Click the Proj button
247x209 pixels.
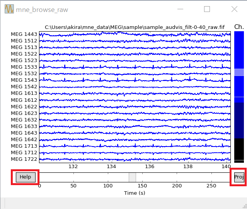239,177
